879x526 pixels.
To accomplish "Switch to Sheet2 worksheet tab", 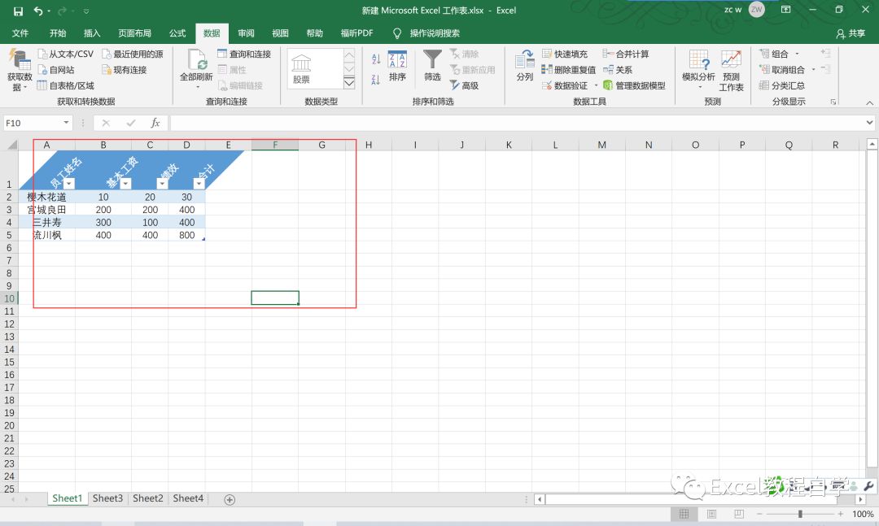I will [x=148, y=498].
